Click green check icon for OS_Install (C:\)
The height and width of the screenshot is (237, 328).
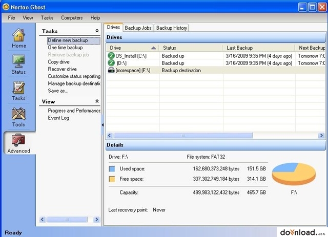coord(111,56)
